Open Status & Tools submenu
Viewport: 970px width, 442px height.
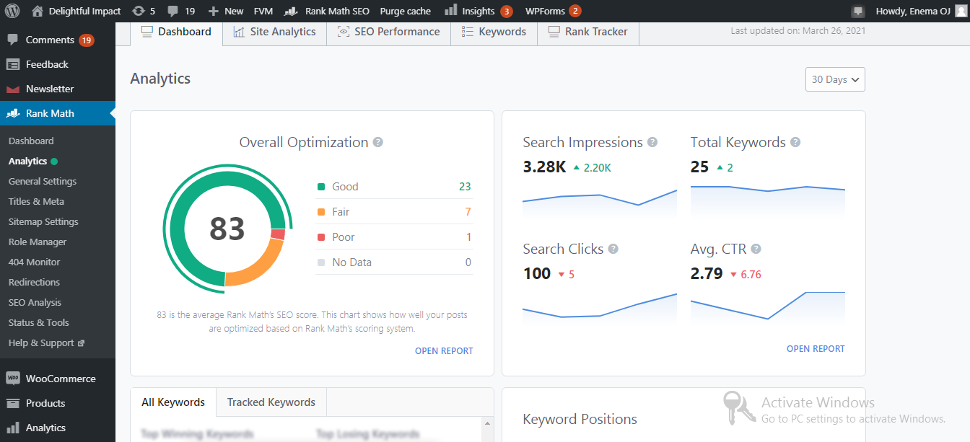[39, 322]
